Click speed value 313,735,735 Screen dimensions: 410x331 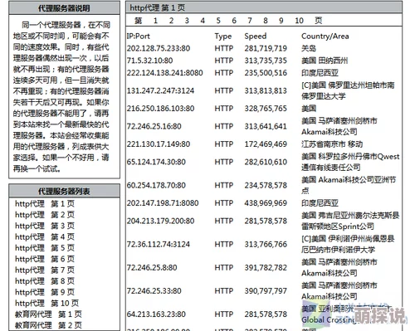click(266, 61)
